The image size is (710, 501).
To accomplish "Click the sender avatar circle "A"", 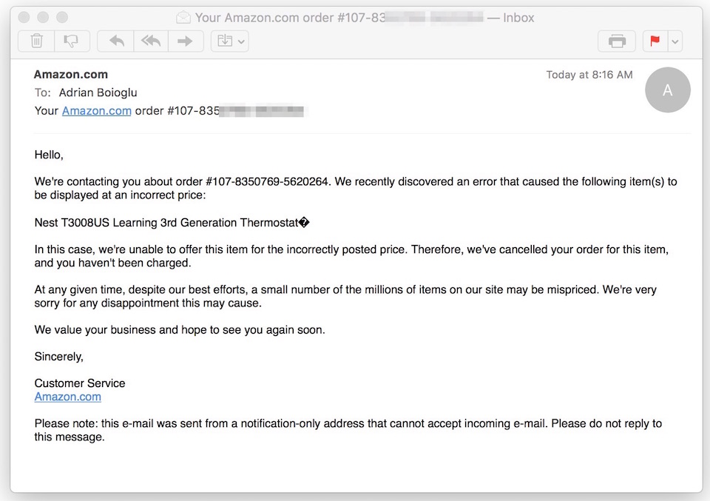I will (667, 90).
